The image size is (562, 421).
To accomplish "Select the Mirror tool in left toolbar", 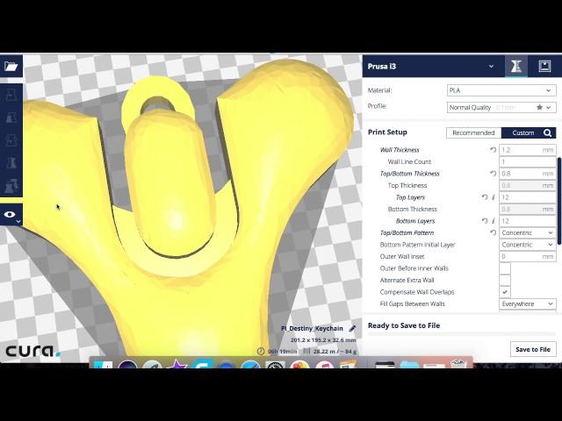I will (11, 162).
